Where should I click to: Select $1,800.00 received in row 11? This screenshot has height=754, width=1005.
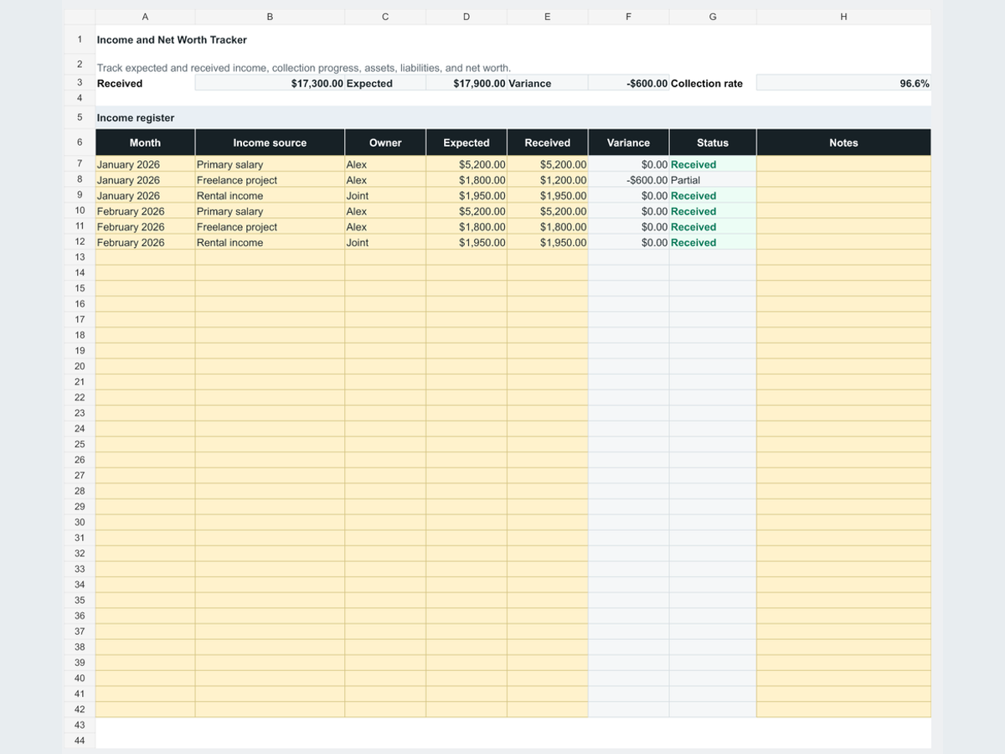pyautogui.click(x=547, y=226)
